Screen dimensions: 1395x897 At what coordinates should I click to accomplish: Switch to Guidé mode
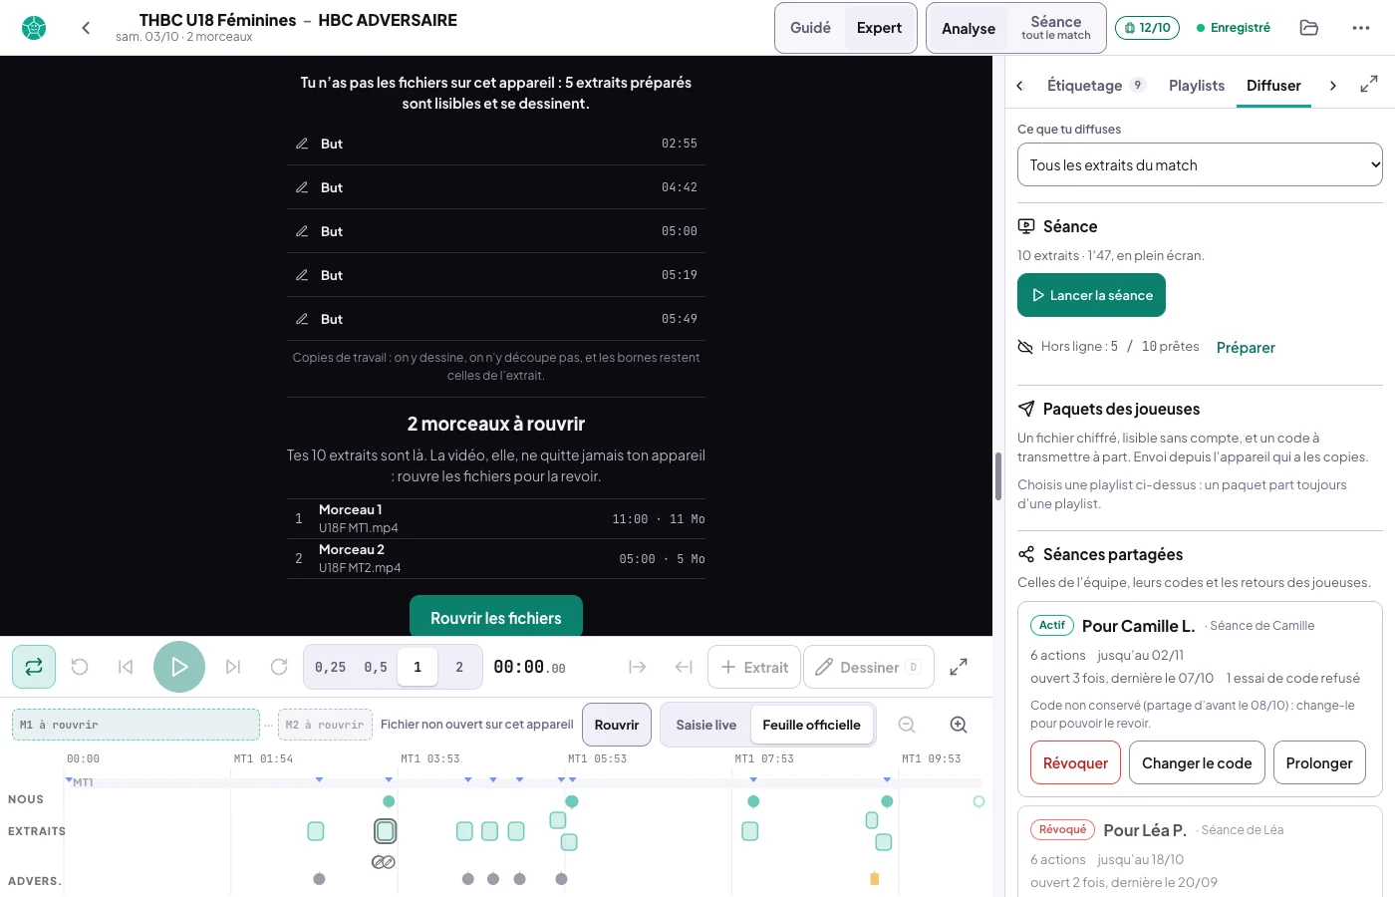tap(810, 28)
